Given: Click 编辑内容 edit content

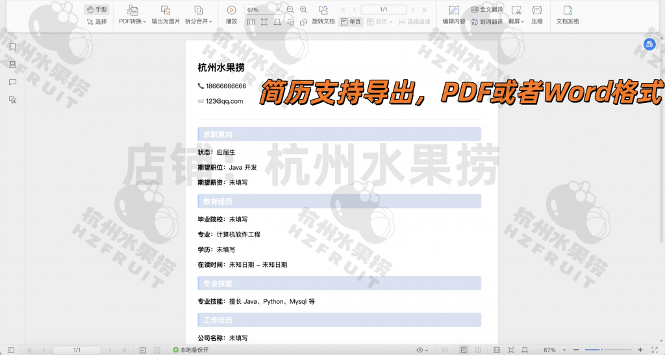Looking at the screenshot, I should coord(454,15).
